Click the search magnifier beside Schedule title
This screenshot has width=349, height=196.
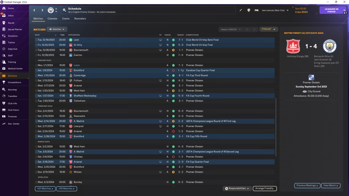point(64,10)
